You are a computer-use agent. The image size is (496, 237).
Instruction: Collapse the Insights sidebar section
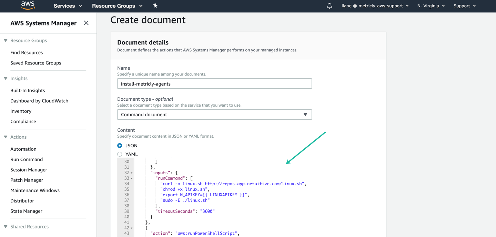(6, 78)
